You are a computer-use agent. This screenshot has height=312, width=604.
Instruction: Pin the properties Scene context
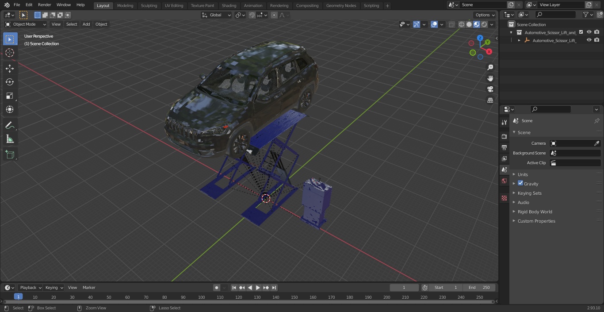596,121
